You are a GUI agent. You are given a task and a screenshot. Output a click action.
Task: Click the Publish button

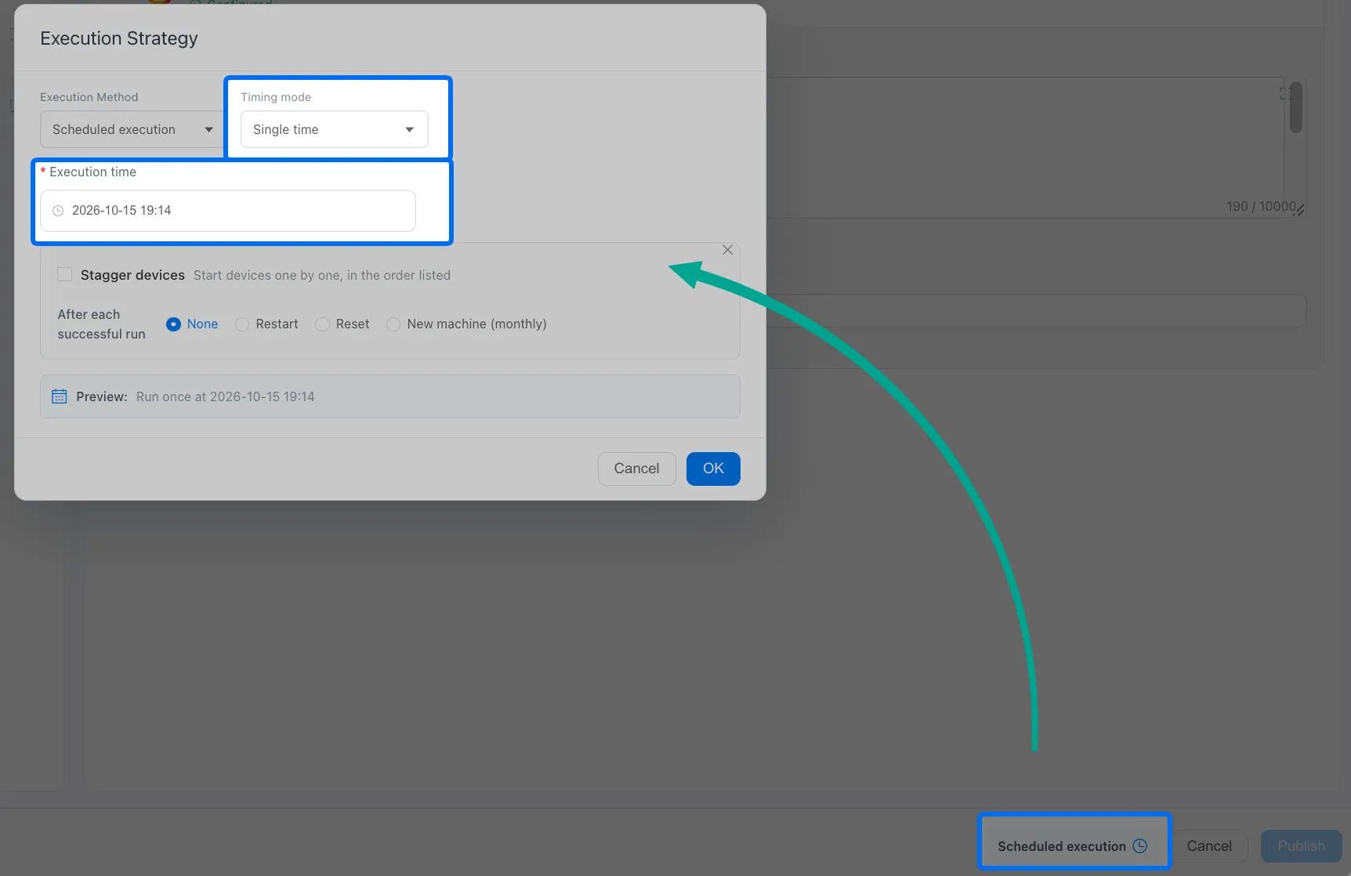[x=1302, y=846]
